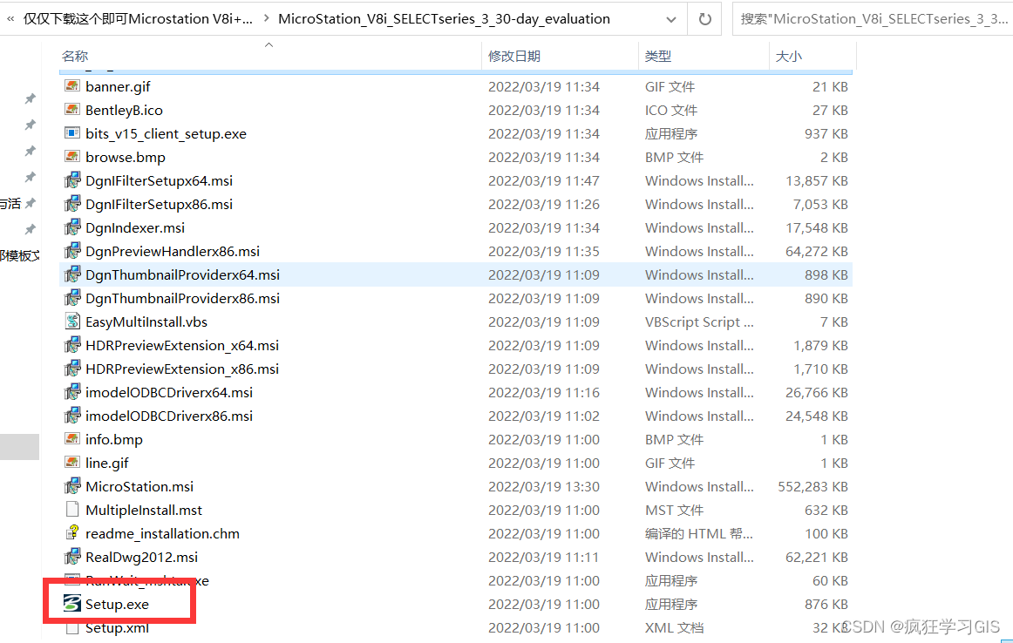This screenshot has width=1013, height=643.
Task: Click the info.bmp file icon
Action: click(x=72, y=439)
